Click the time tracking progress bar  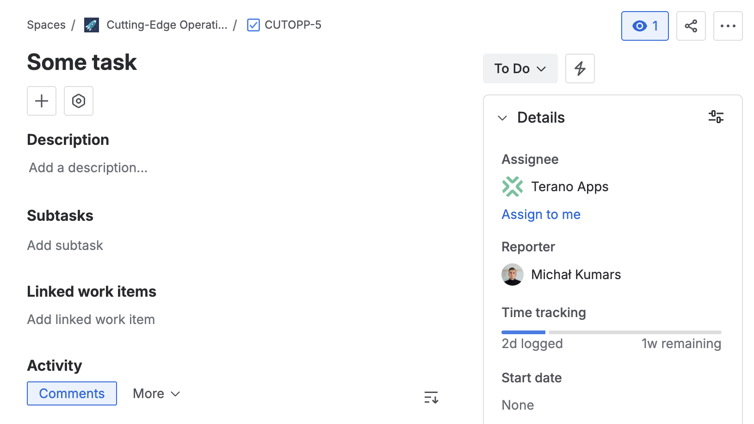tap(611, 332)
